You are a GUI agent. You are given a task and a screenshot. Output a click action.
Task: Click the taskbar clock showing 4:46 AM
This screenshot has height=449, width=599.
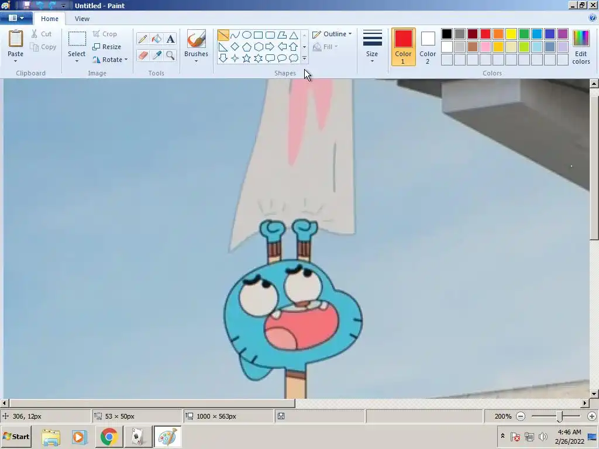tap(569, 432)
